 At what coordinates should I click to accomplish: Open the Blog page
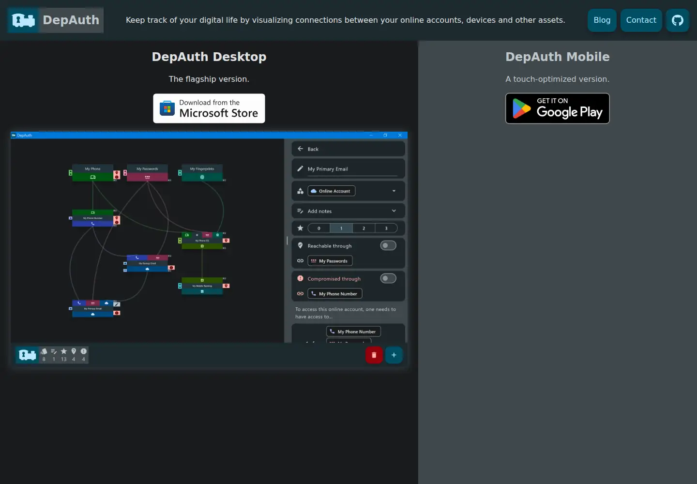click(602, 20)
